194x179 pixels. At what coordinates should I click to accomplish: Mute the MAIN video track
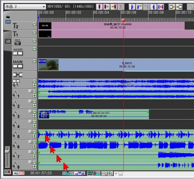pyautogui.click(x=35, y=61)
